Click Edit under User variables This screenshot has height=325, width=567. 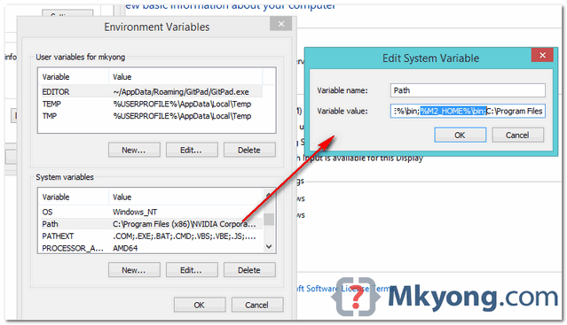[x=192, y=150]
